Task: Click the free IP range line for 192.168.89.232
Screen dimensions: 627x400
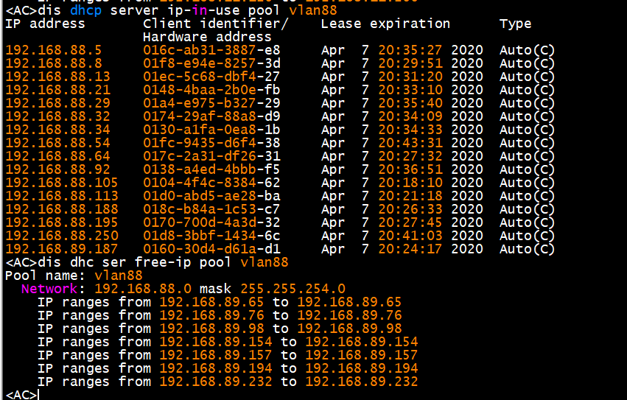Action: [227, 382]
